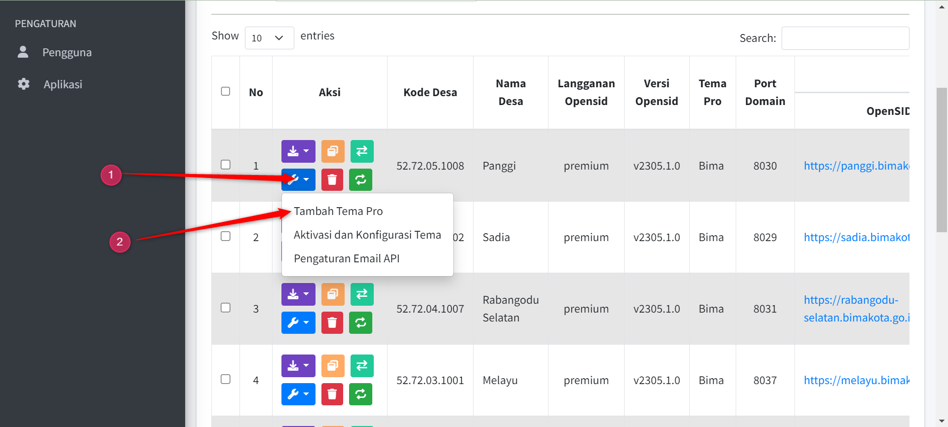This screenshot has height=427, width=948.
Task: Click the Port Domain value 8037
Action: click(765, 380)
